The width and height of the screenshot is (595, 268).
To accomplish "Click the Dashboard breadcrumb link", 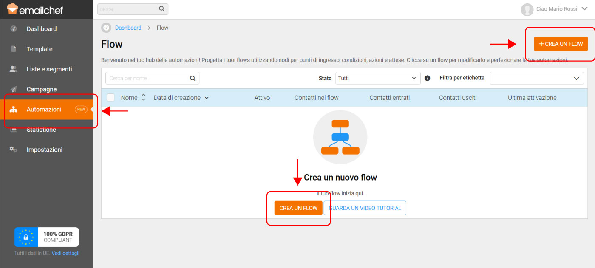I will (128, 28).
